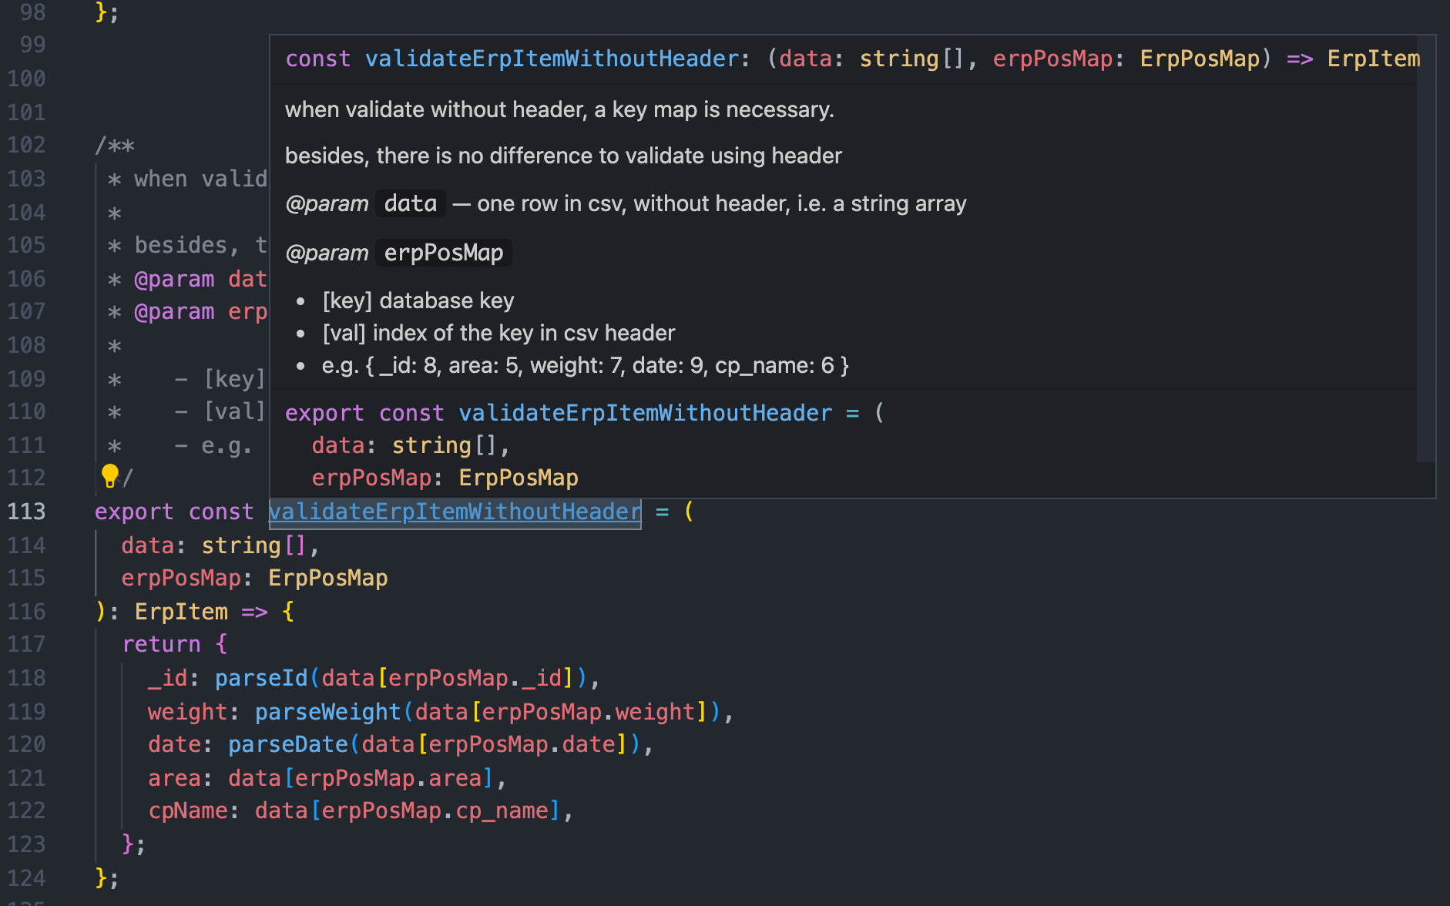The height and width of the screenshot is (906, 1450).
Task: Click '_id' property key on line 118
Action: (x=168, y=678)
